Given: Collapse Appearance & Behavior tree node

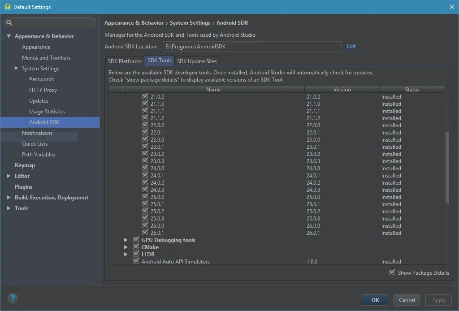Looking at the screenshot, I should pos(9,36).
